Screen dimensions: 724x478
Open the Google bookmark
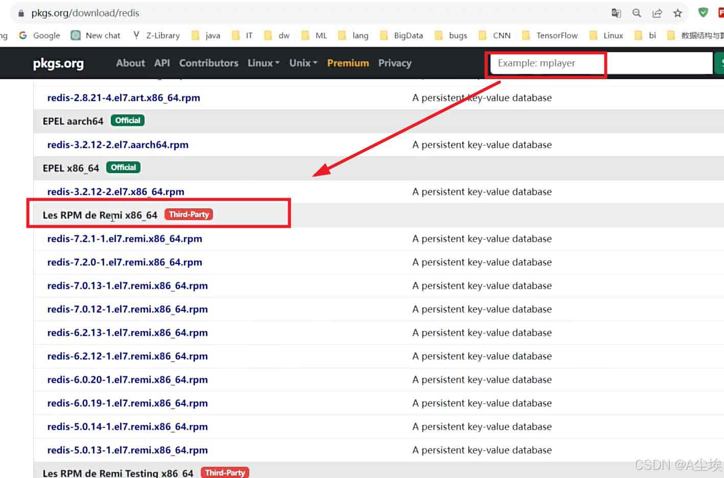click(40, 35)
